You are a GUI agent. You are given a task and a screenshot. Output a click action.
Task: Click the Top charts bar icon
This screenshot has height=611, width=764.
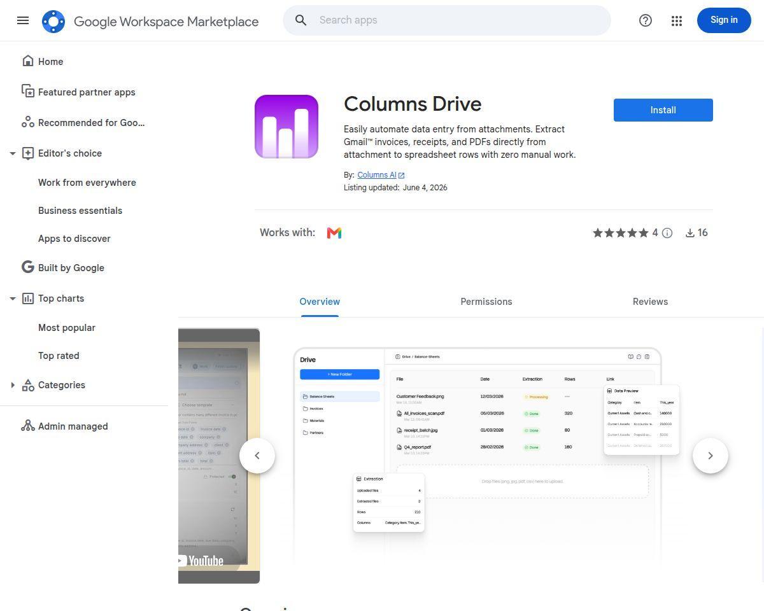click(x=28, y=298)
